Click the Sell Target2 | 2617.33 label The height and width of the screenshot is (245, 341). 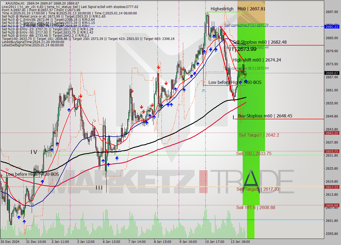(258, 189)
